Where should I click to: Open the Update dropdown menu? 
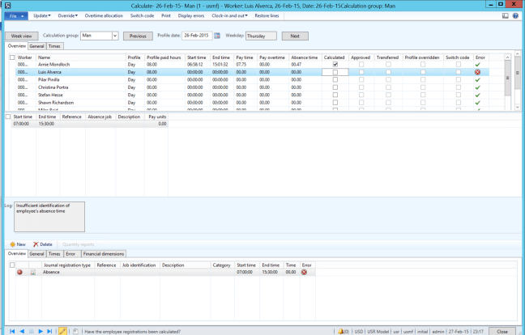[41, 15]
